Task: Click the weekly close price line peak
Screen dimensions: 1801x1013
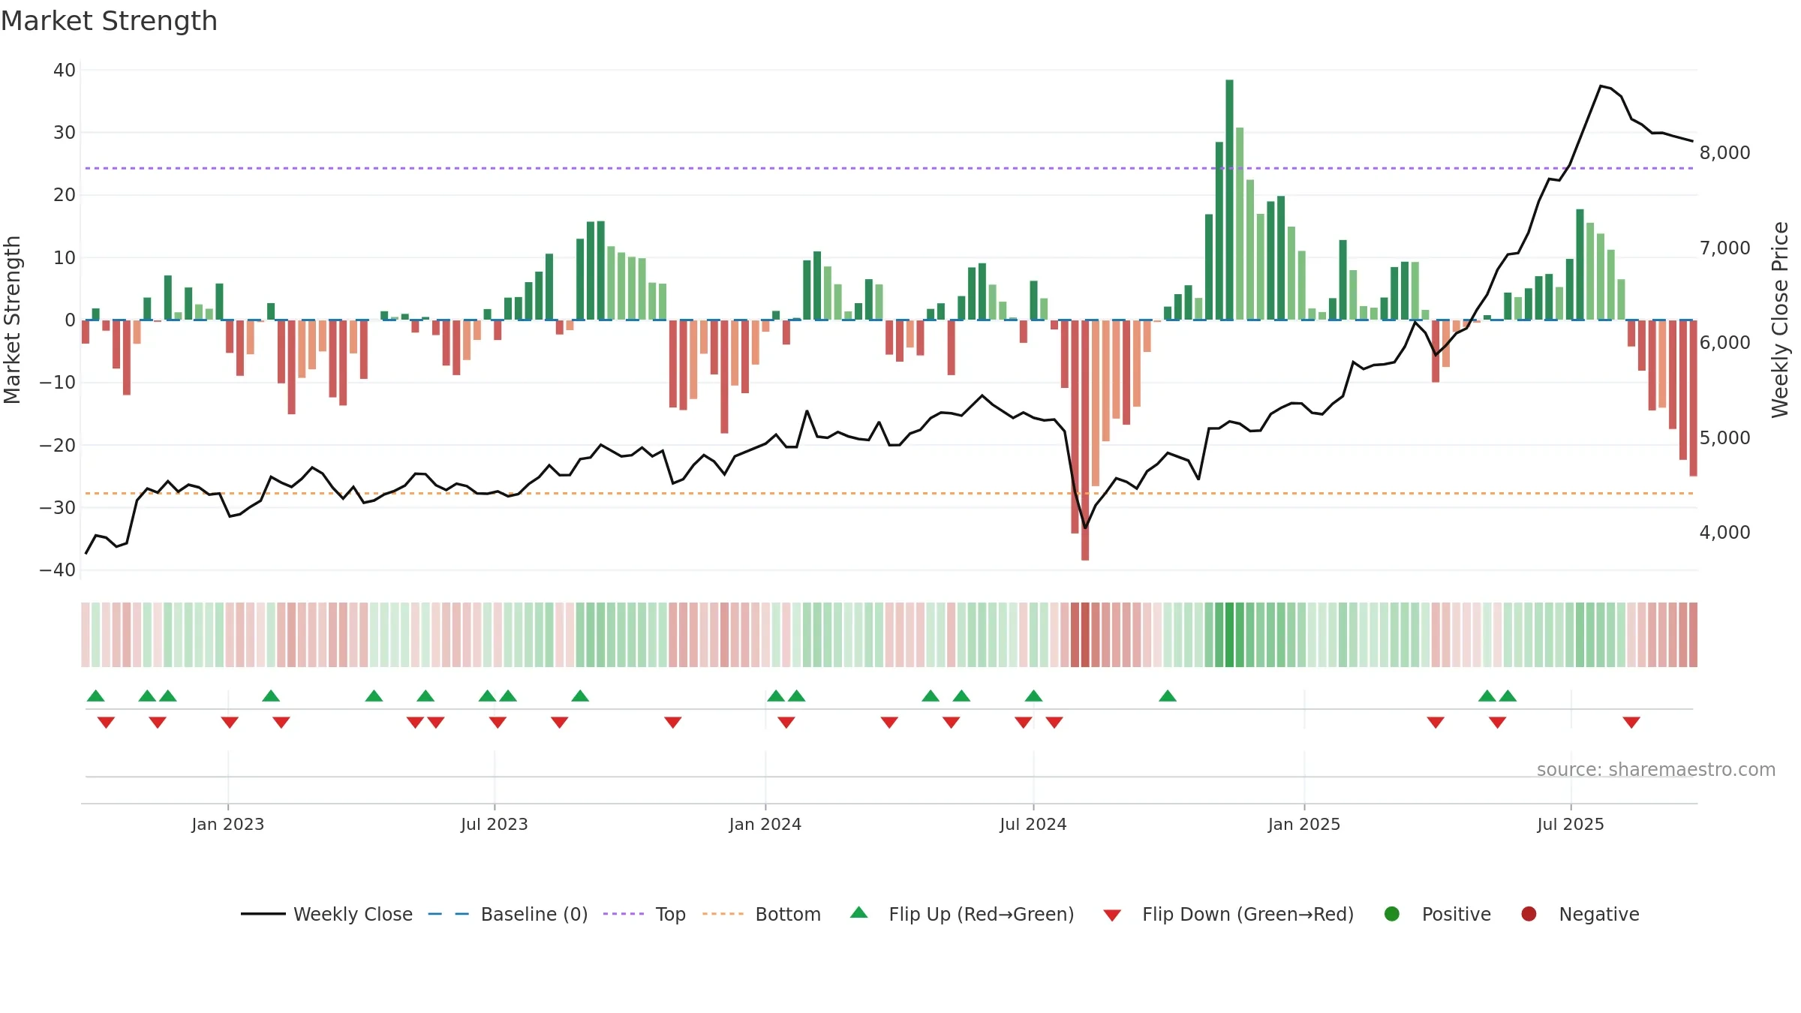Action: (x=1601, y=86)
